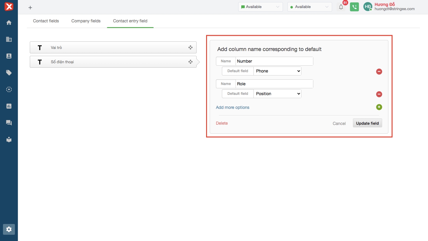Click the notification bell icon
The image size is (428, 241).
click(341, 7)
